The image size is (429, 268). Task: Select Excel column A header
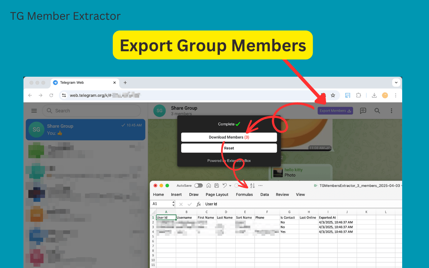pos(166,212)
